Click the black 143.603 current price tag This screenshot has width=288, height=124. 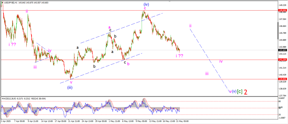tap(283, 50)
